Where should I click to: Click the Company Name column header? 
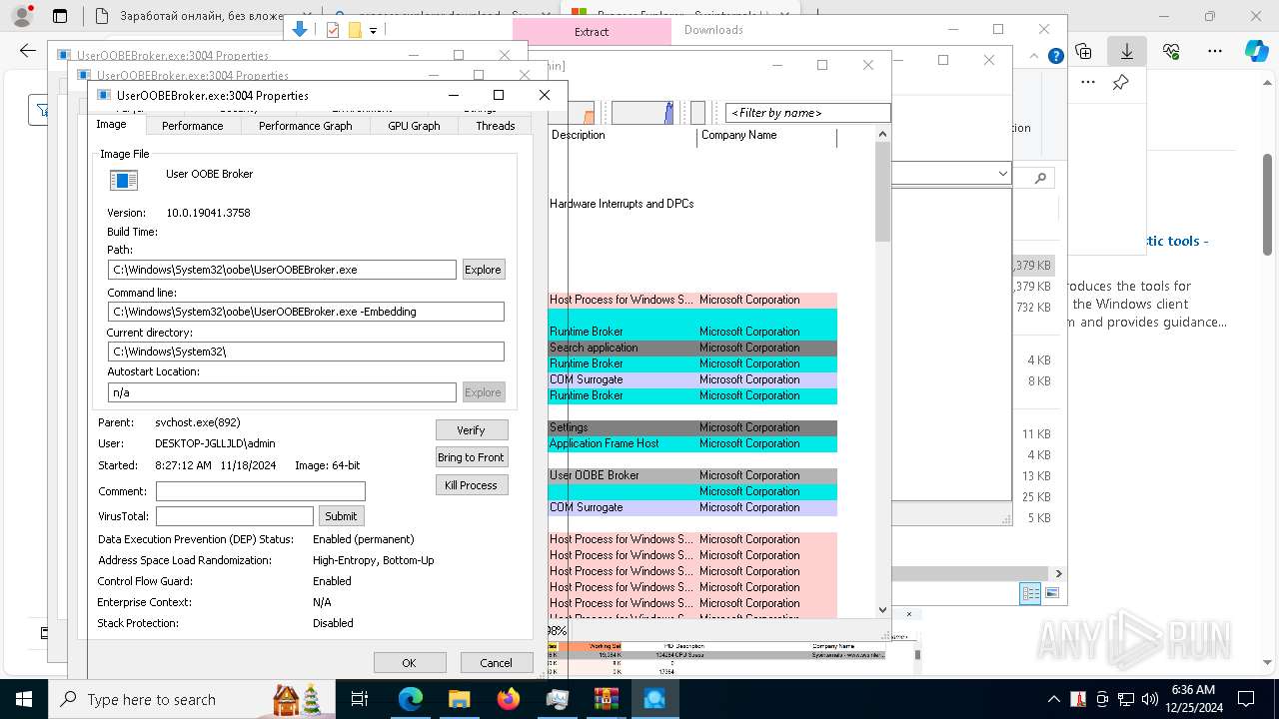tap(766, 136)
